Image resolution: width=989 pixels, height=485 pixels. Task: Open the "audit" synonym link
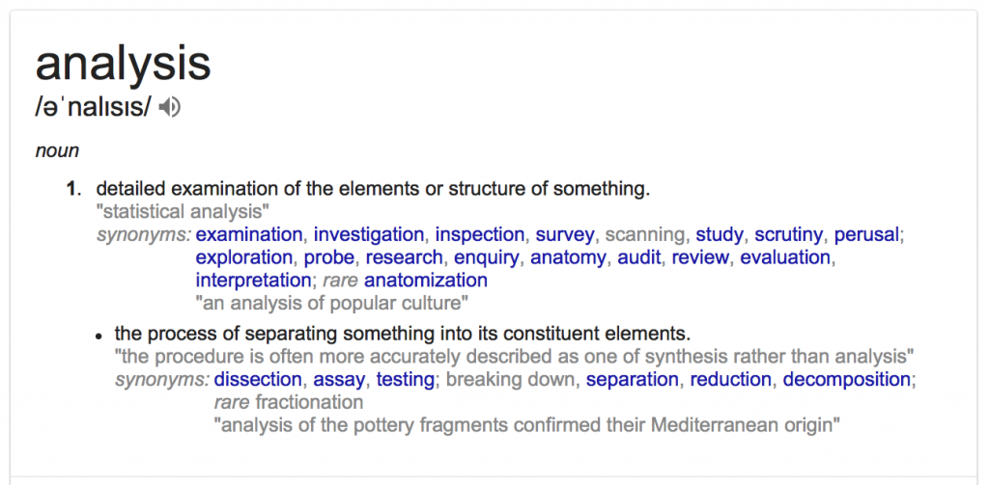tap(639, 257)
